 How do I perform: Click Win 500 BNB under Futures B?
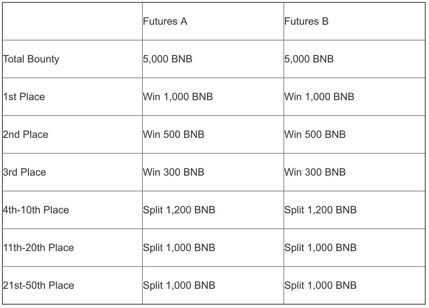click(315, 134)
